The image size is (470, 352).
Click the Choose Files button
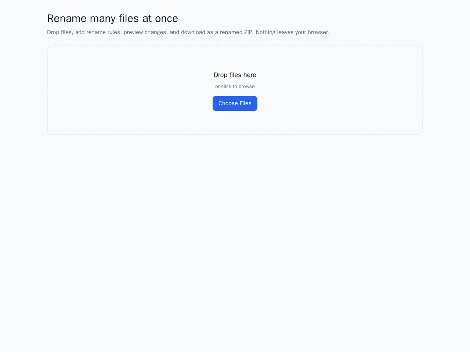tap(235, 103)
